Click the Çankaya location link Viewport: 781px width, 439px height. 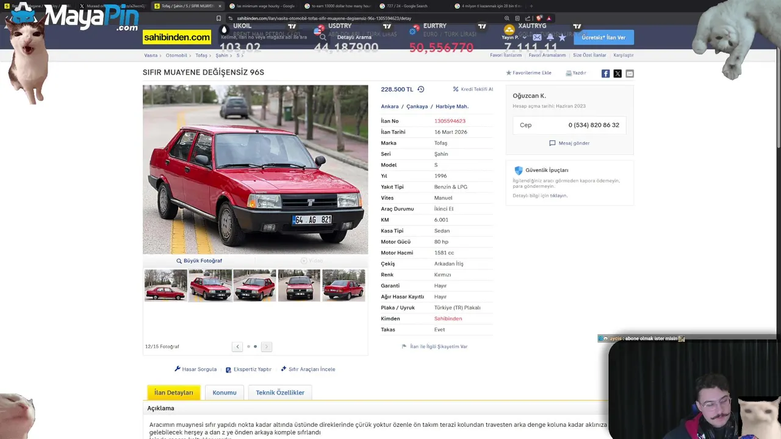417,107
